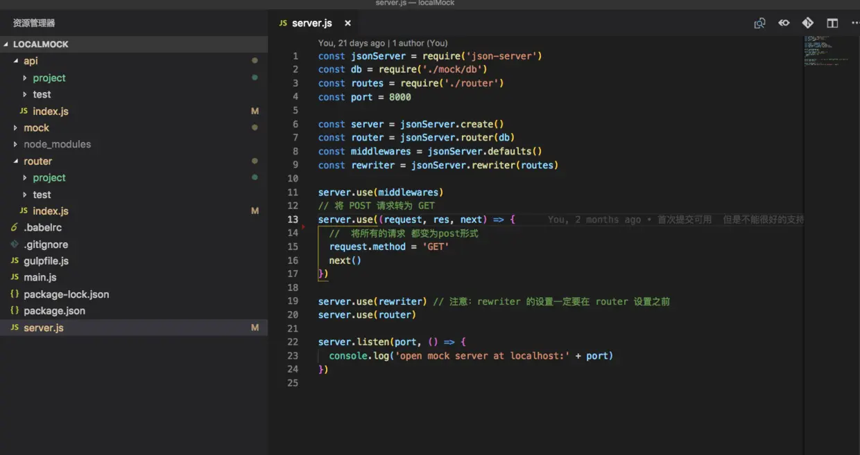This screenshot has height=455, width=860.
Task: Click the M status badge on server.js
Action: 255,328
